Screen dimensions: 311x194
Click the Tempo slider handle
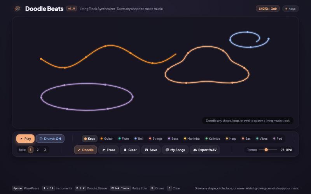pyautogui.click(x=266, y=150)
